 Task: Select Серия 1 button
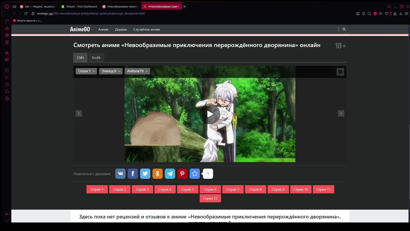(x=97, y=189)
